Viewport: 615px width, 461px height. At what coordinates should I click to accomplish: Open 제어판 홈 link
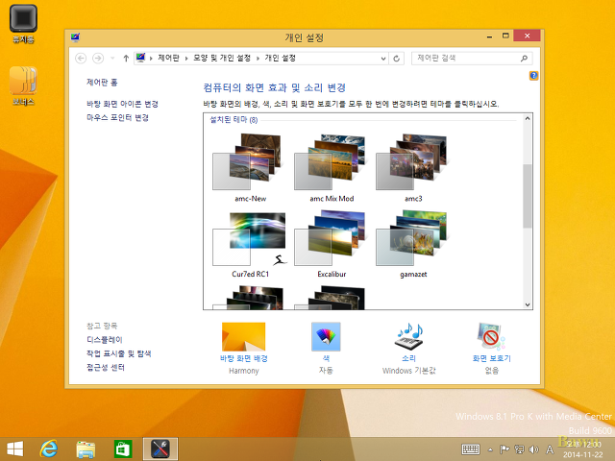(x=102, y=83)
